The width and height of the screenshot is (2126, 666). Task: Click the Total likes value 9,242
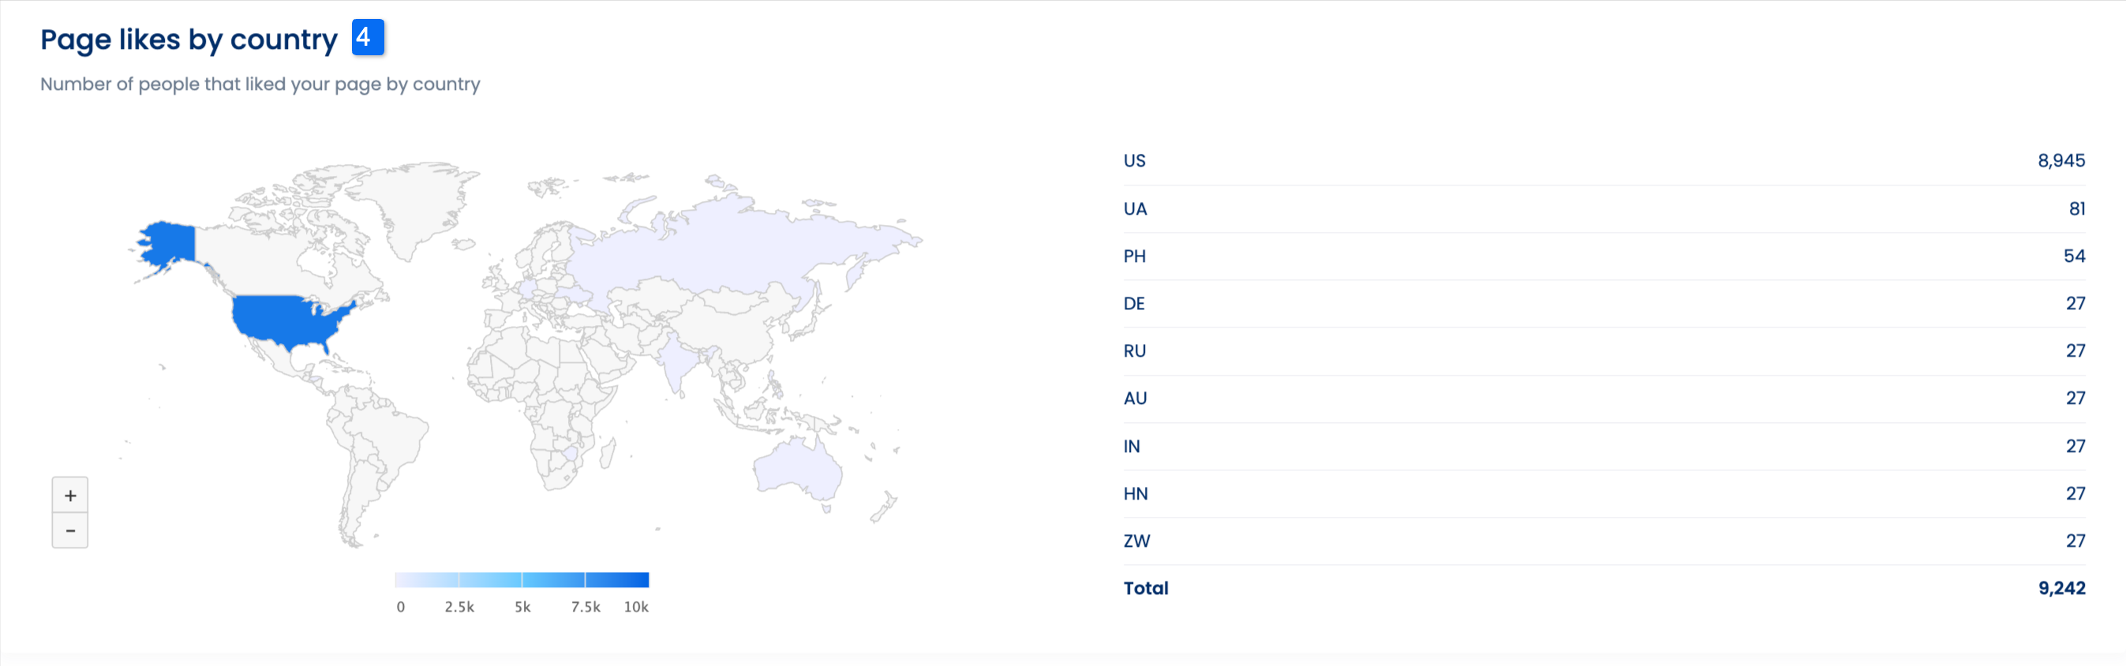pyautogui.click(x=2061, y=589)
